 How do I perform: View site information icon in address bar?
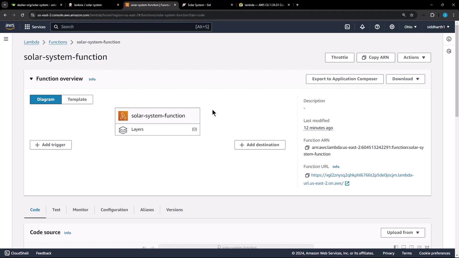tap(33, 15)
